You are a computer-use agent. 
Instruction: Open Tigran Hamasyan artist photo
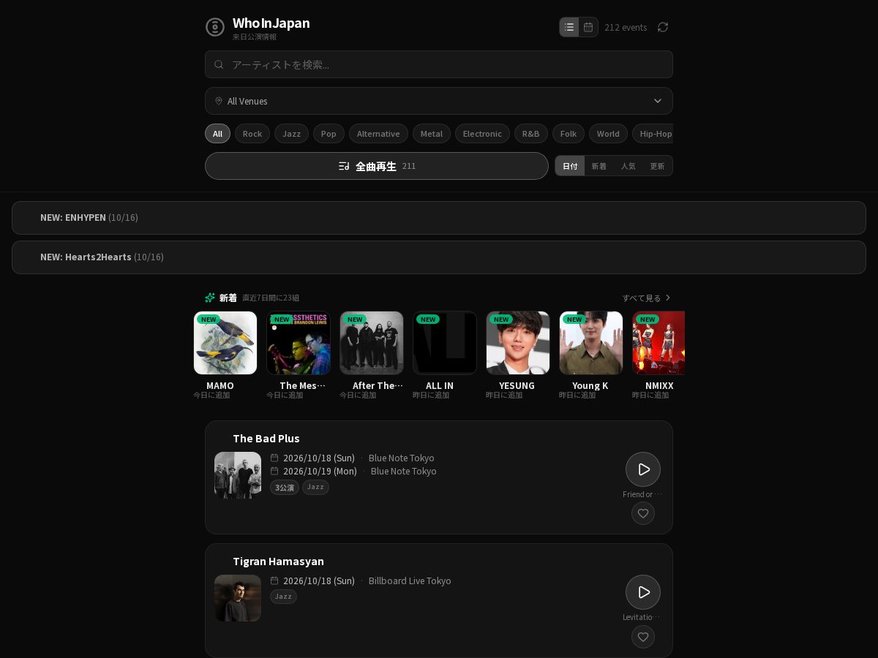pyautogui.click(x=238, y=598)
